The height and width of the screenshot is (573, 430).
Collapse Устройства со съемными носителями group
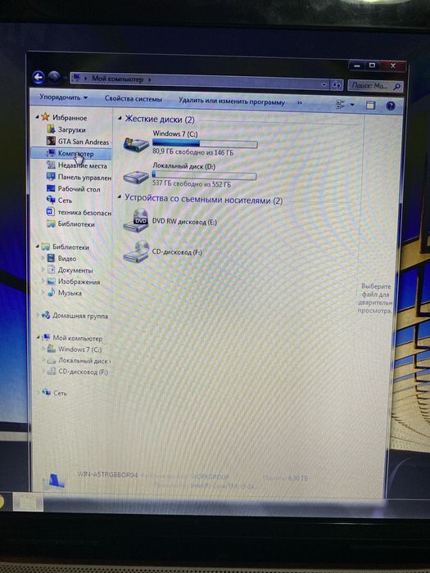click(120, 198)
